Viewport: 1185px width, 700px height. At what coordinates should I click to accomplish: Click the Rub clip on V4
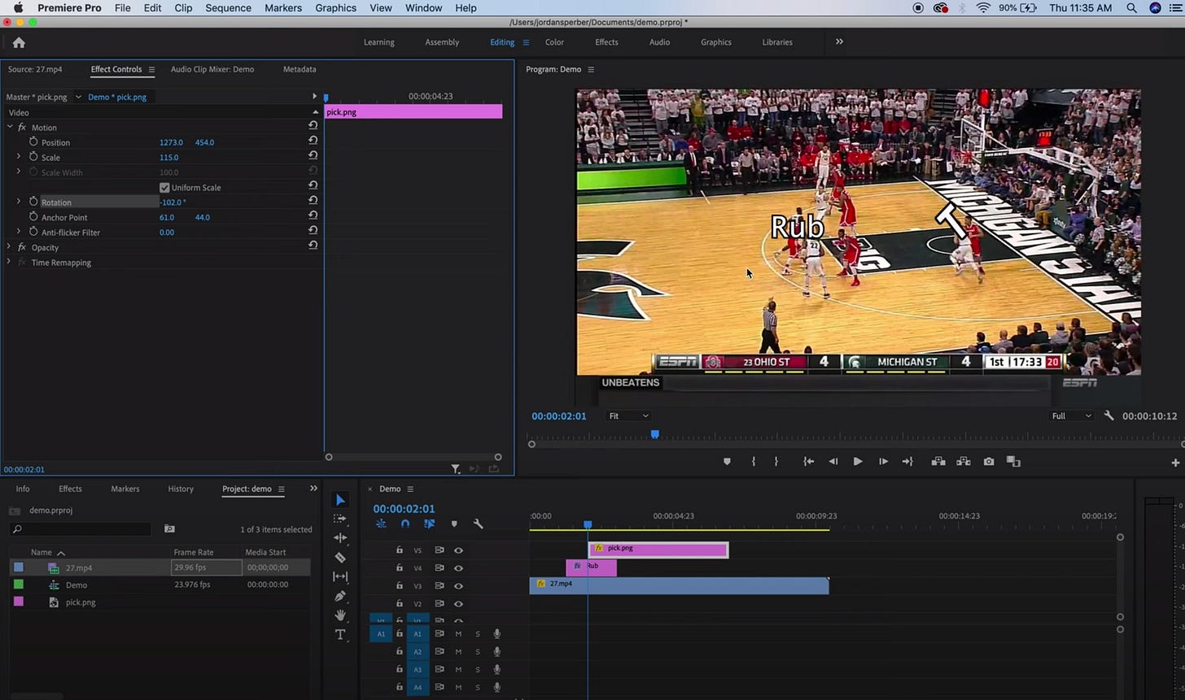click(592, 567)
